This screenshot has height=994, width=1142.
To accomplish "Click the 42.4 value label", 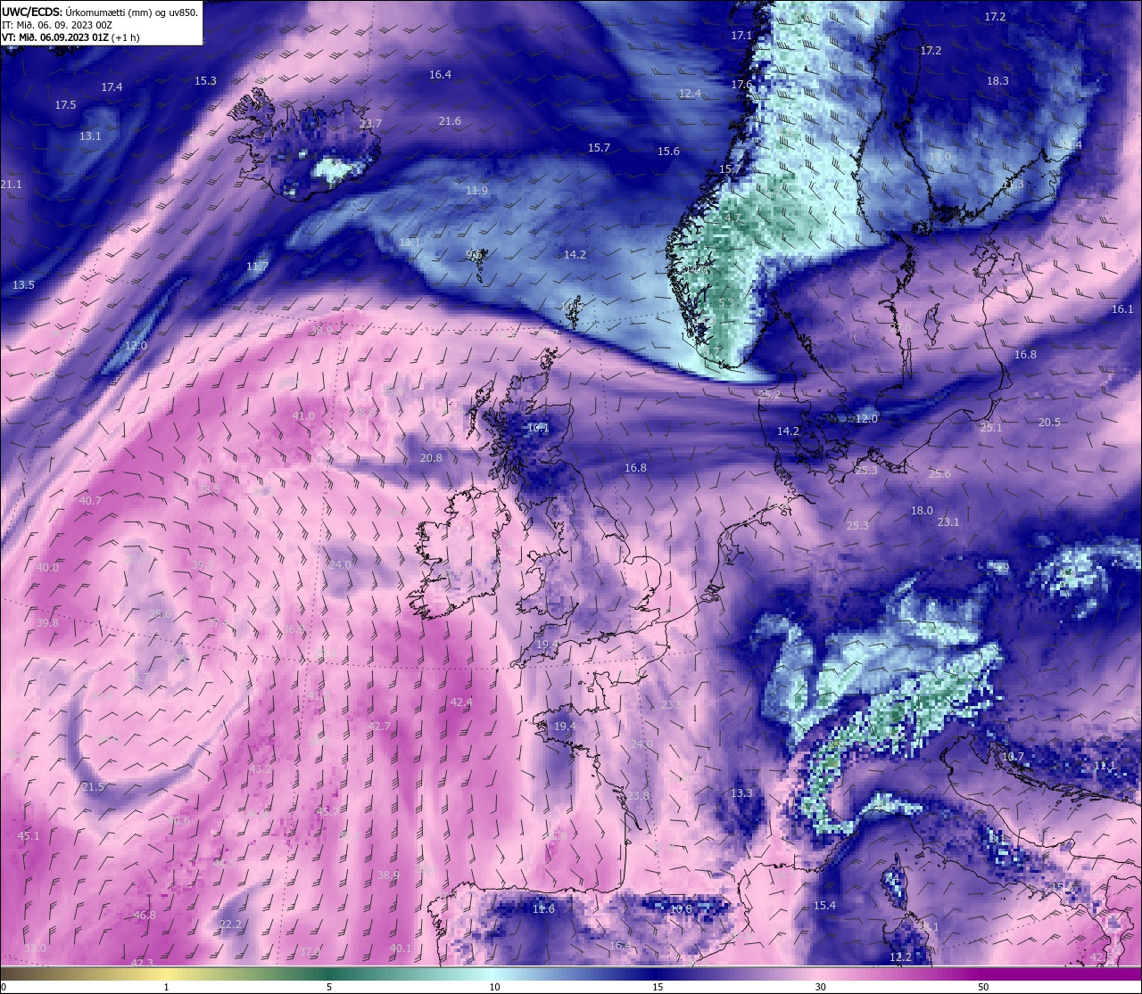I will [x=461, y=702].
